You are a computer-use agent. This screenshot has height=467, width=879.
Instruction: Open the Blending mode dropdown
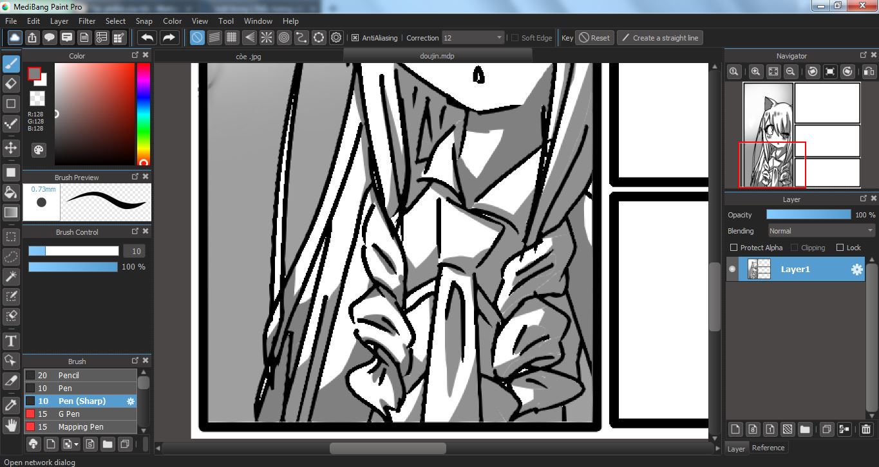[821, 231]
